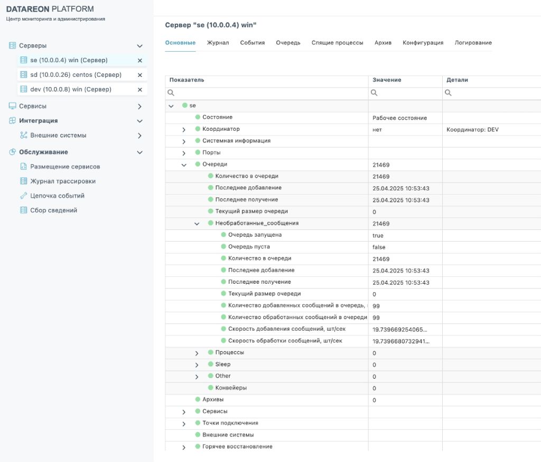This screenshot has width=541, height=462.
Task: Click green status dot of Очередь пуста row
Action: coord(223,246)
